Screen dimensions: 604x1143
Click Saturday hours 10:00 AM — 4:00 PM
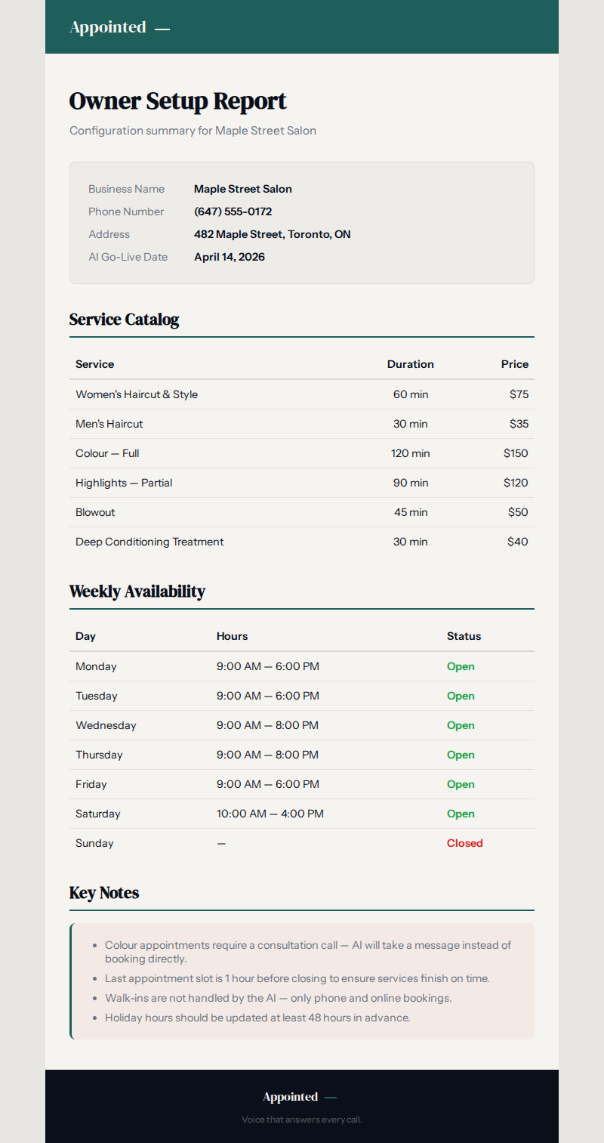coord(270,814)
